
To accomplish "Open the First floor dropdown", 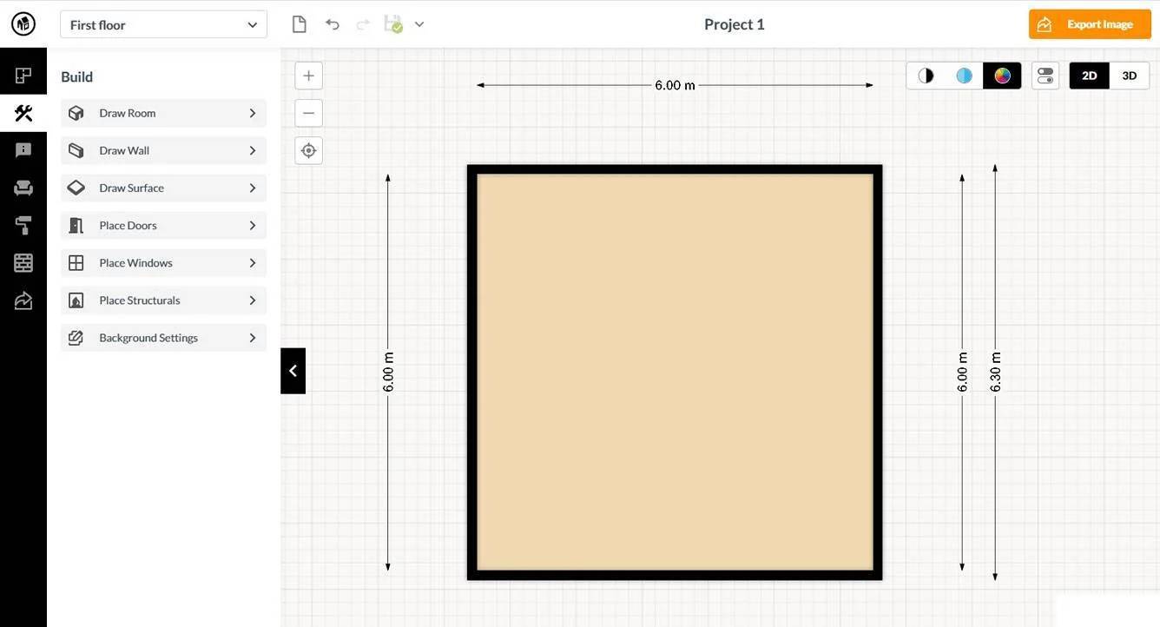I will coord(163,25).
